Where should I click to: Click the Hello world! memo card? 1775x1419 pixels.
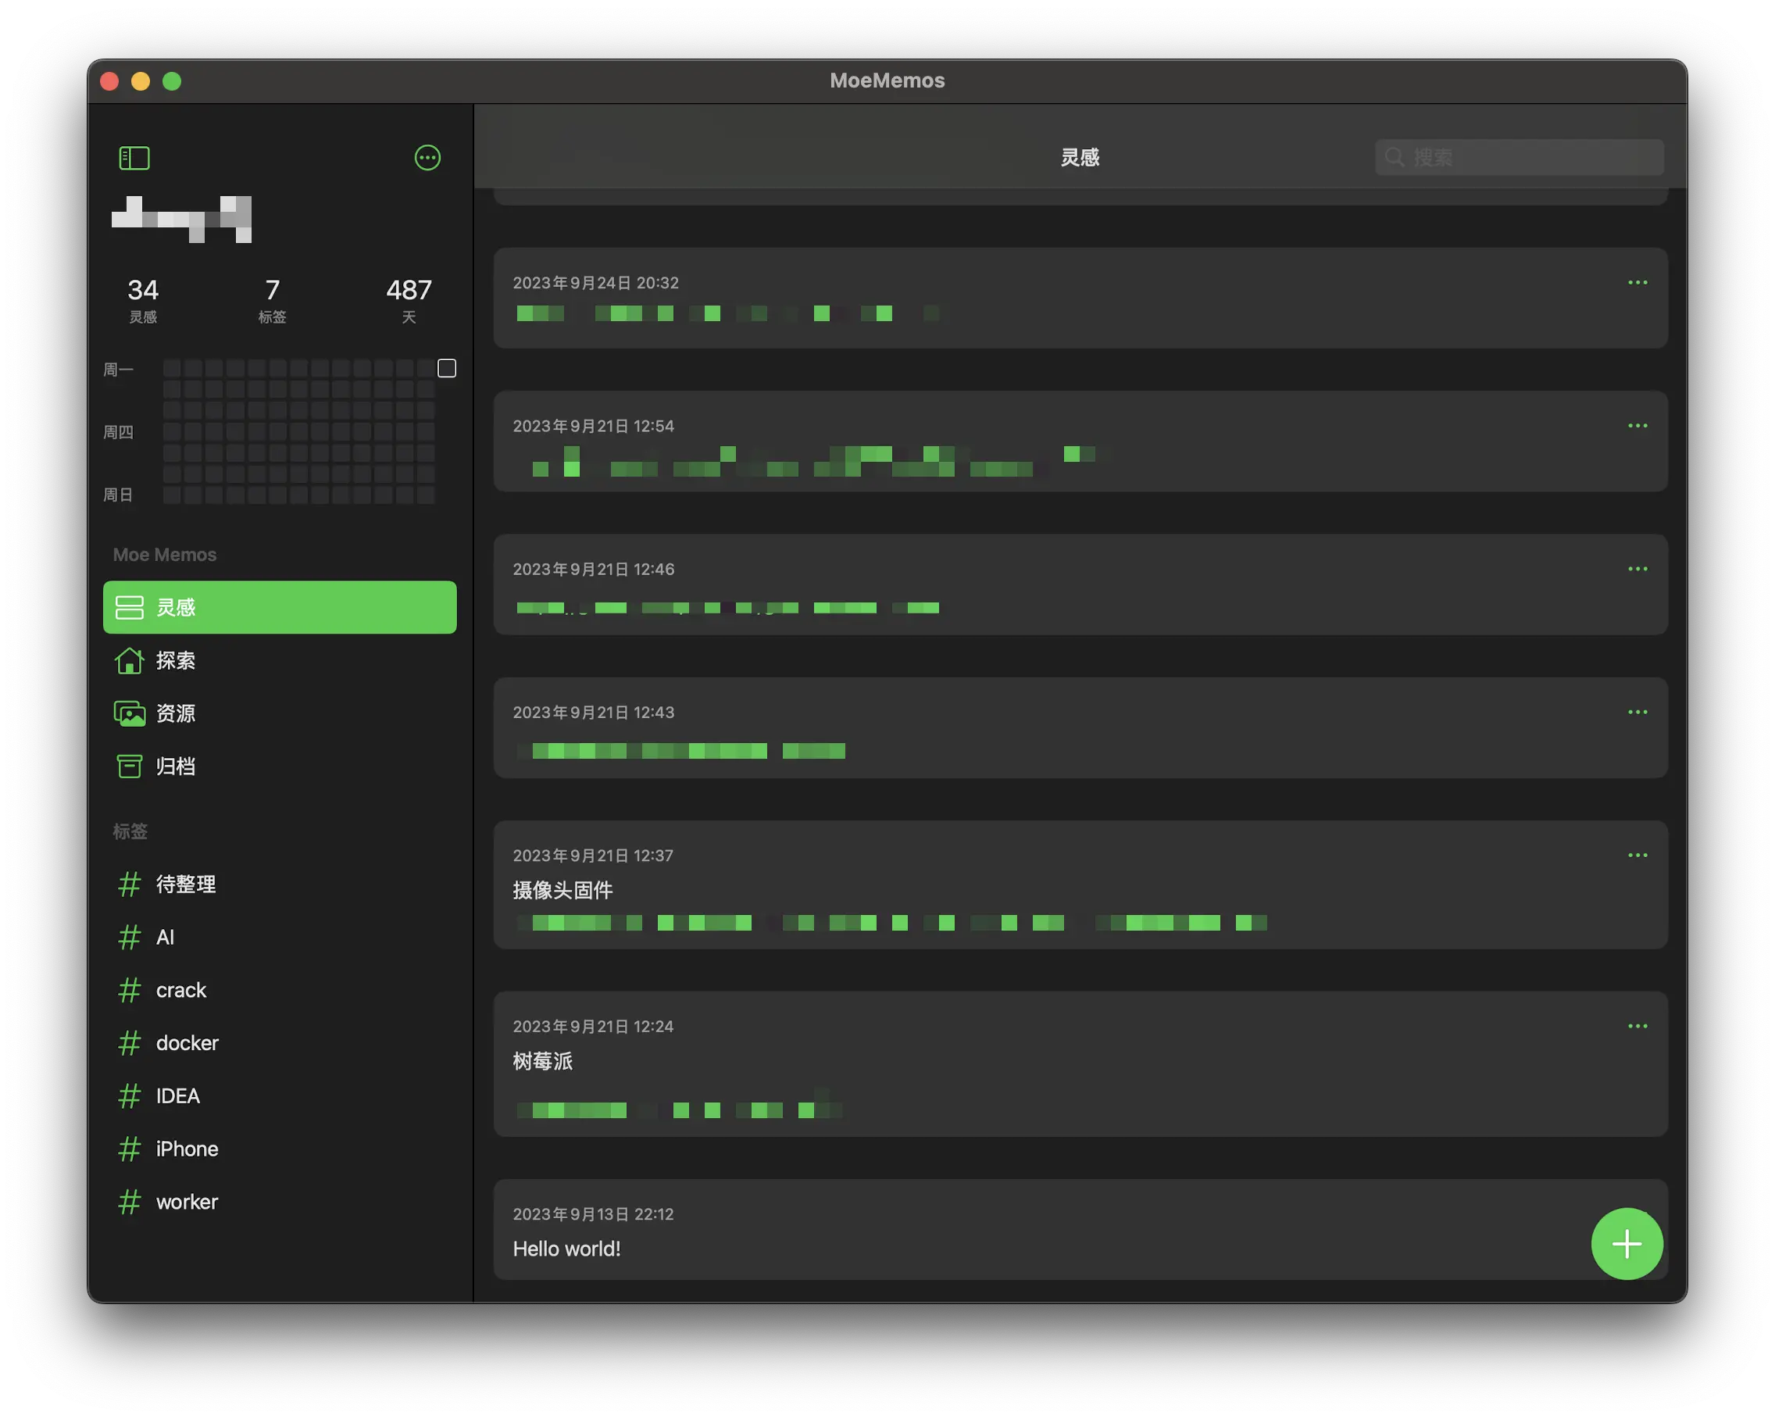point(988,1231)
